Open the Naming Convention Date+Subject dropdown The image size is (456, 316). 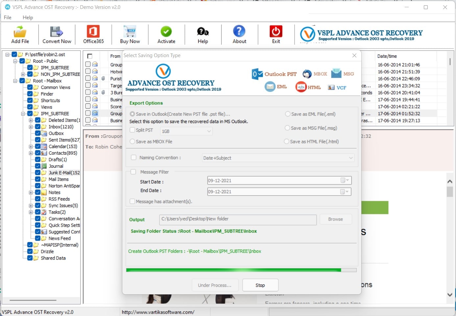click(x=278, y=158)
